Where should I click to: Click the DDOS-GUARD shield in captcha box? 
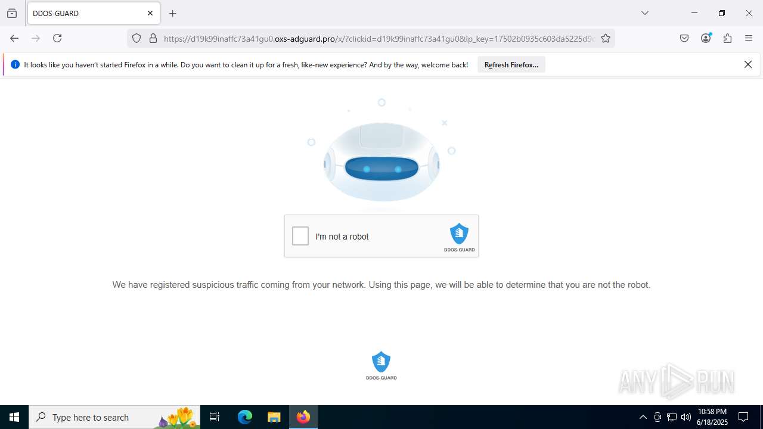459,234
